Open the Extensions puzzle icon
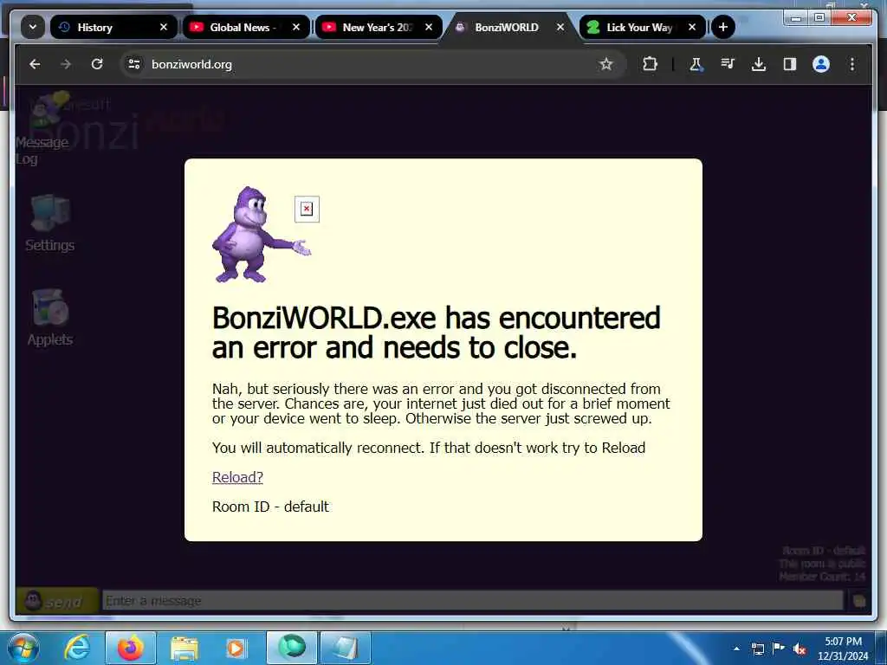The width and height of the screenshot is (887, 665). pos(650,64)
